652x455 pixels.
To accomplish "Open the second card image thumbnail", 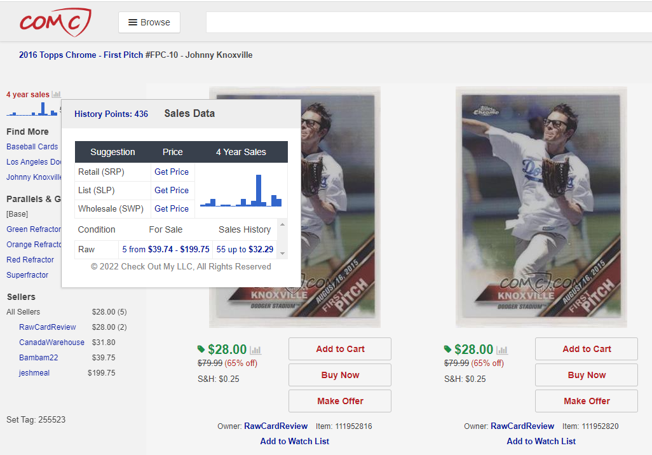I will pos(541,207).
